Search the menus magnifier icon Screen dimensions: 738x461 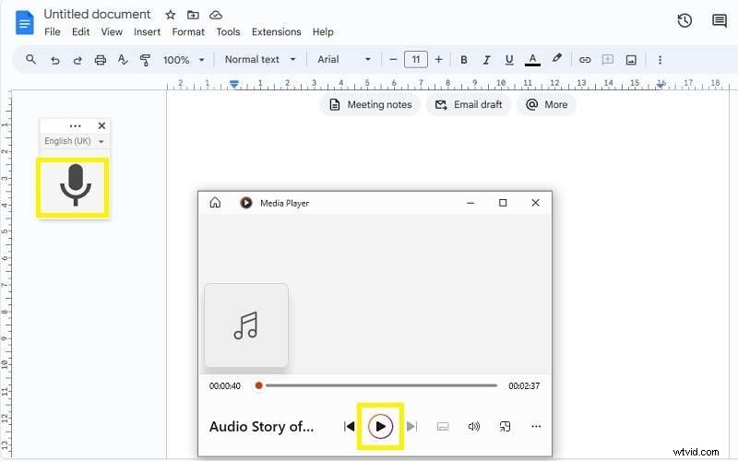pyautogui.click(x=31, y=60)
